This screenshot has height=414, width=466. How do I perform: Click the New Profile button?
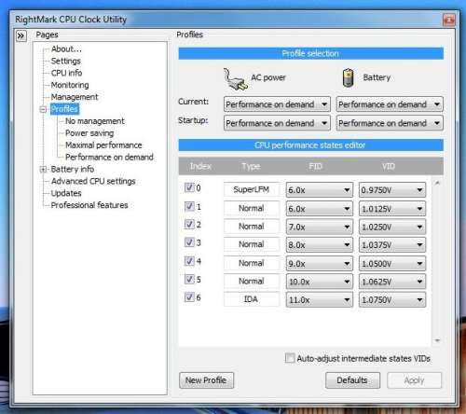(206, 380)
